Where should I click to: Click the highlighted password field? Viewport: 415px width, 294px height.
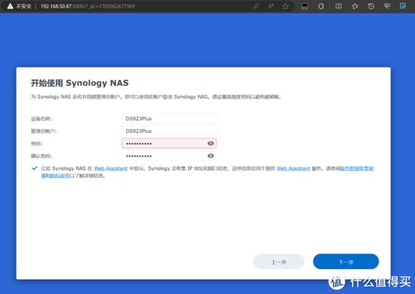click(169, 143)
